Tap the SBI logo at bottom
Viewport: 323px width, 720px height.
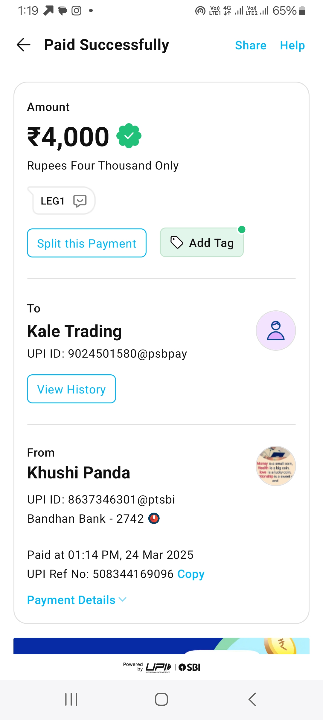pyautogui.click(x=190, y=667)
